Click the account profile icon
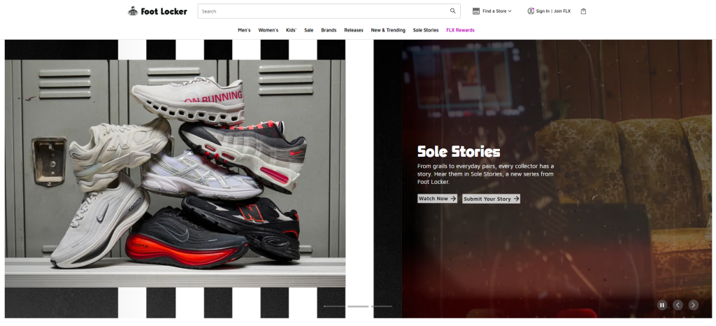716x326 pixels. (x=531, y=11)
